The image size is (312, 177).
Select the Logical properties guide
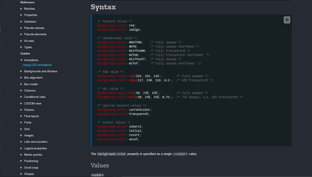click(36, 149)
